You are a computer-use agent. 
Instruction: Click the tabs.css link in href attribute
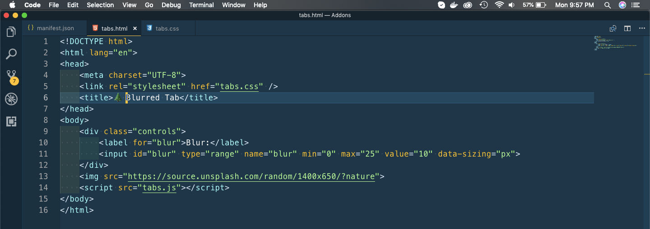pos(239,86)
